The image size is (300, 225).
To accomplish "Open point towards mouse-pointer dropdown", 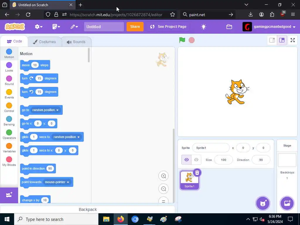I will click(57, 182).
